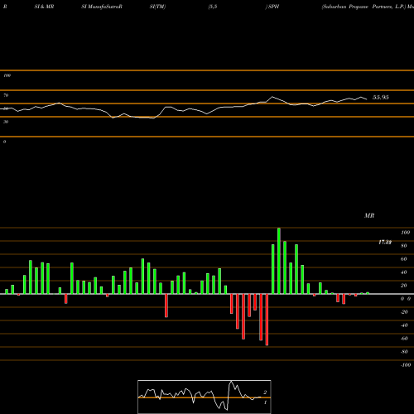The width and height of the screenshot is (414, 414).
Task: Click the -20 label on the MR axis
Action: (x=404, y=312)
